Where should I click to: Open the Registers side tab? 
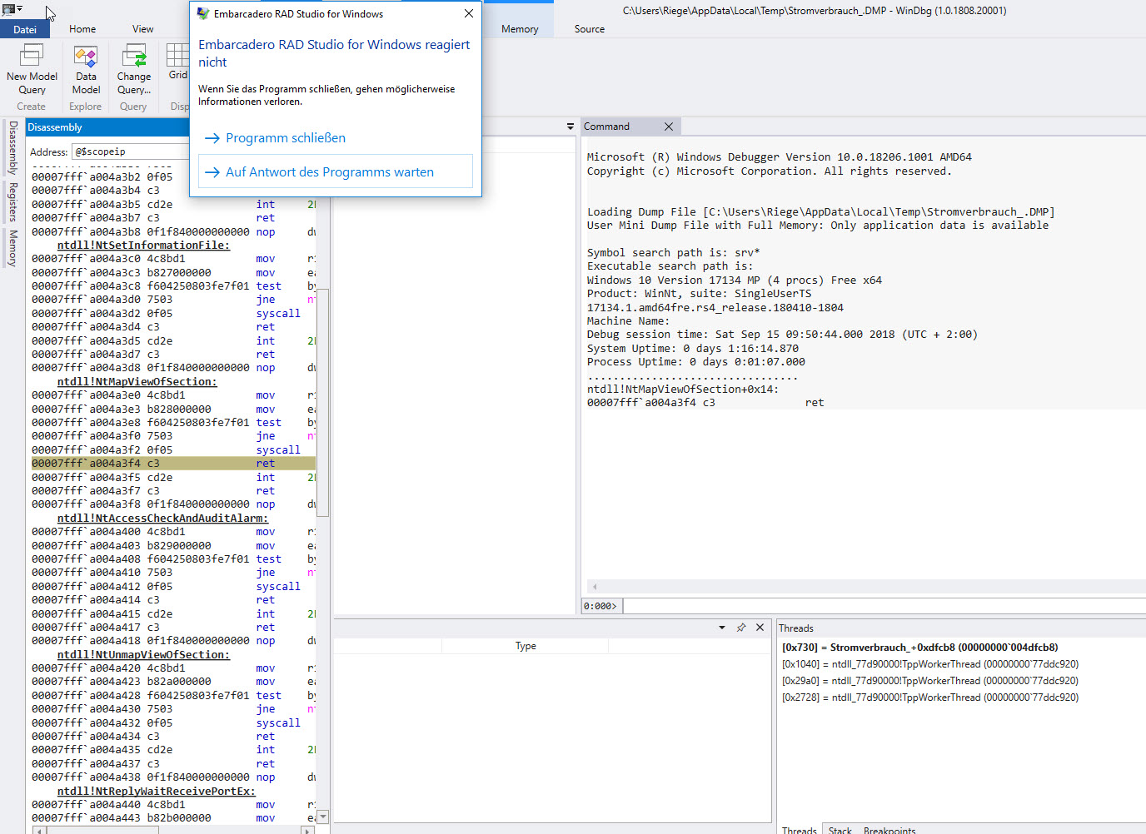point(12,202)
